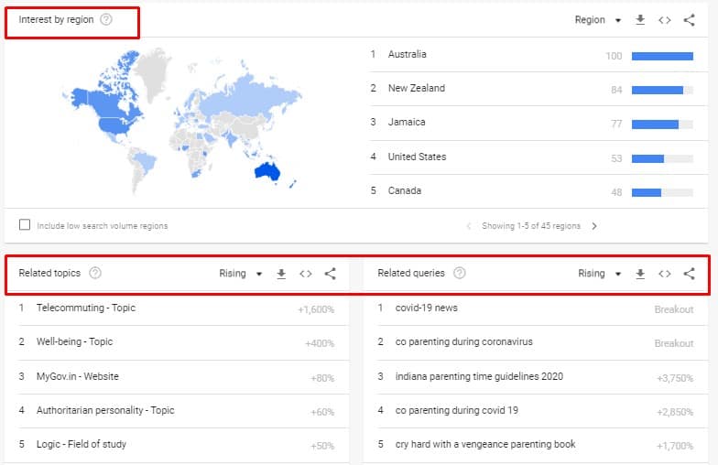Click Australia on the world map
The width and height of the screenshot is (718, 465).
[267, 170]
